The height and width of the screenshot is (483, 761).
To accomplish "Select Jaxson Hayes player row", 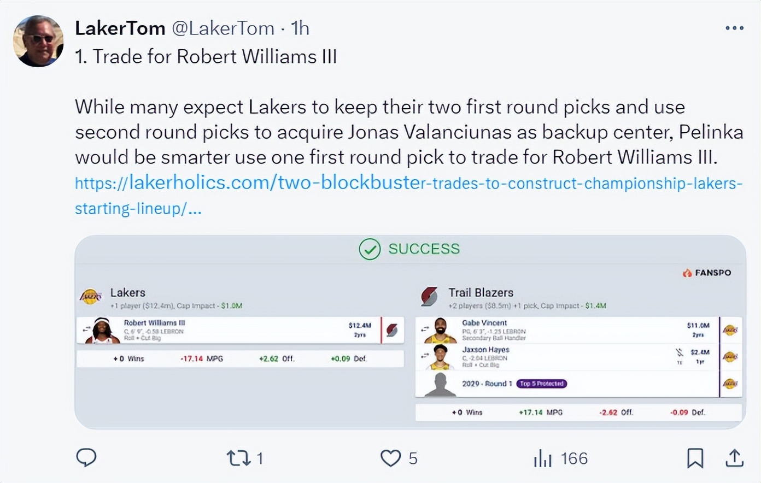I will pyautogui.click(x=578, y=357).
